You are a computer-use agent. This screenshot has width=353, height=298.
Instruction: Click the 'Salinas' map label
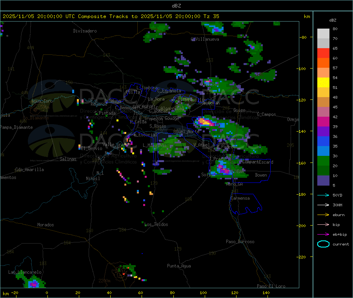tap(68, 159)
